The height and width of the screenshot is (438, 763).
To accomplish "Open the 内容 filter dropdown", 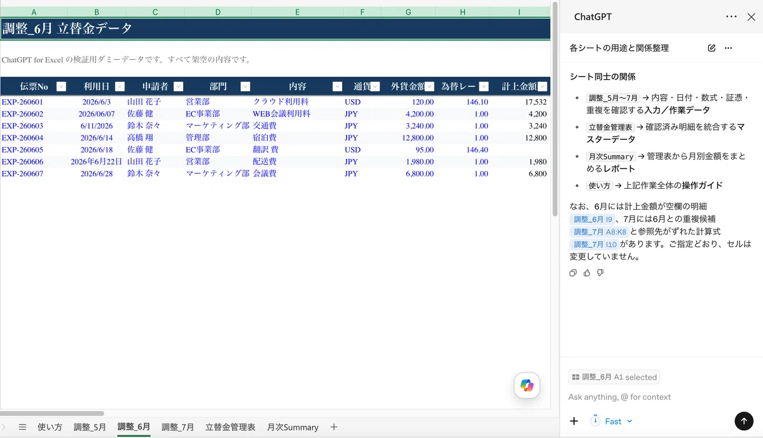I will point(338,86).
